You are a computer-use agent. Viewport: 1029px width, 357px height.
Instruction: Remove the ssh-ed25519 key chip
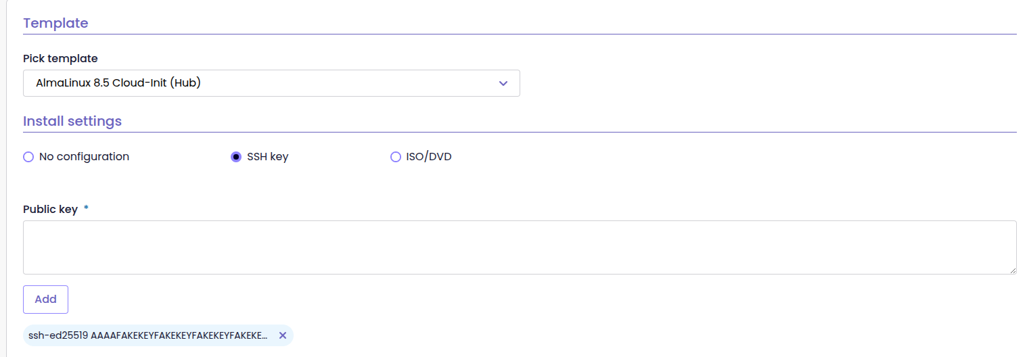coord(283,335)
